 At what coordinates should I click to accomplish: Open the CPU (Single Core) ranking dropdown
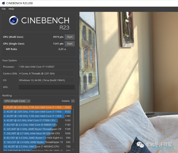tap(17, 101)
